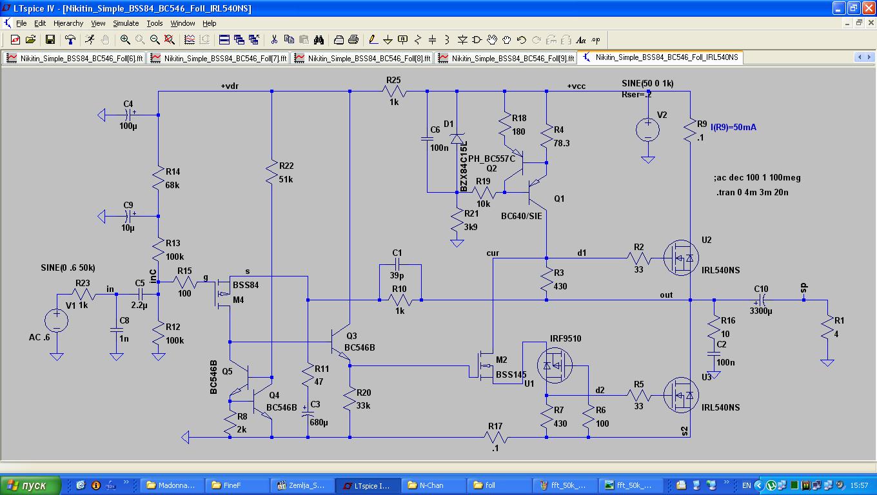Switch to the N-Chan taskbar folder
Viewport: 877px width, 495px height.
coord(434,485)
